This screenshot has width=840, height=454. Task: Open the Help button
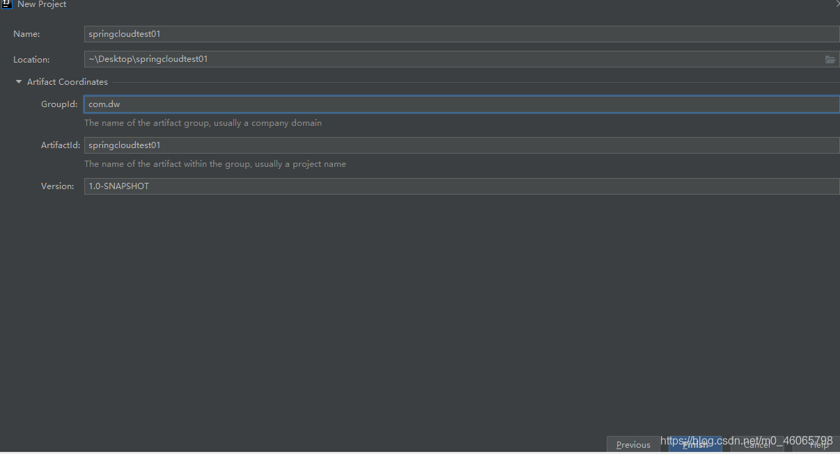pos(816,444)
